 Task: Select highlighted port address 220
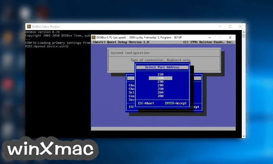coord(161,78)
